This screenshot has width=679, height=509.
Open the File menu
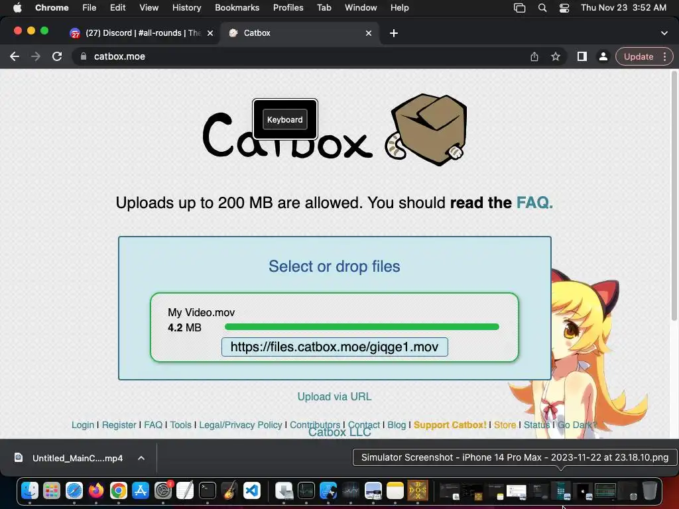pos(90,8)
